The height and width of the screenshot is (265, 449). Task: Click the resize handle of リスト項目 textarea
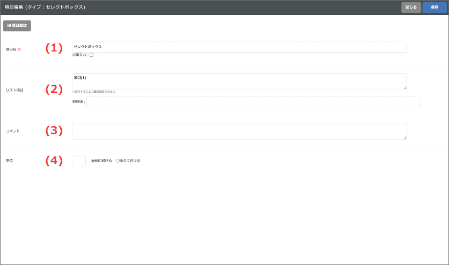coord(404,87)
